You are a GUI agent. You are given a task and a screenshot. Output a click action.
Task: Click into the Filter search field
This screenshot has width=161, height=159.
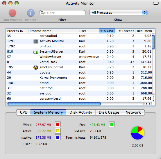tap(62, 13)
